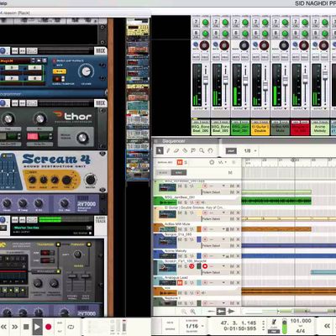Start playback with the Play button
This screenshot has width=336, height=336.
click(x=37, y=327)
